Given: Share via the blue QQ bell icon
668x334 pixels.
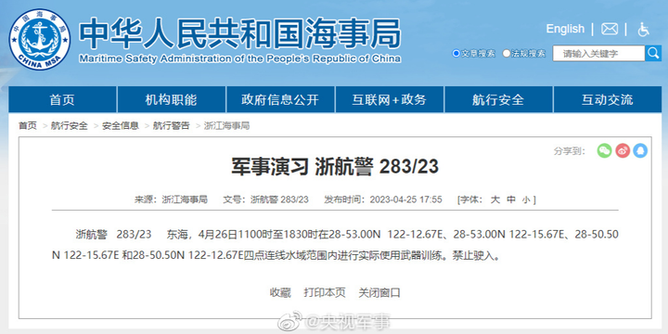Looking at the screenshot, I should click(640, 150).
